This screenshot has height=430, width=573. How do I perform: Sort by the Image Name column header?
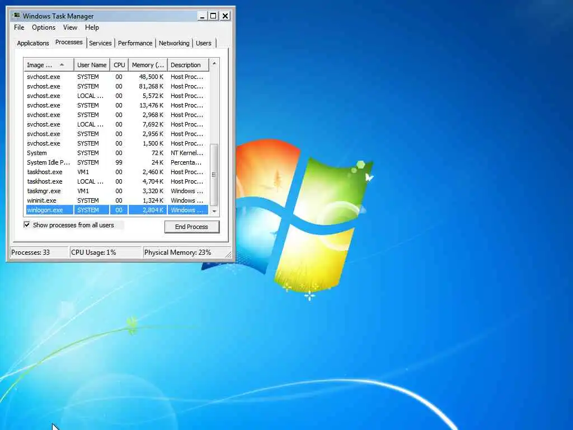point(49,65)
